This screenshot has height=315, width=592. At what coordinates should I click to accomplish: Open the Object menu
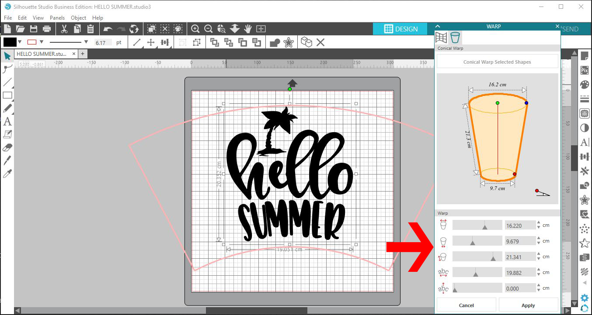point(78,18)
